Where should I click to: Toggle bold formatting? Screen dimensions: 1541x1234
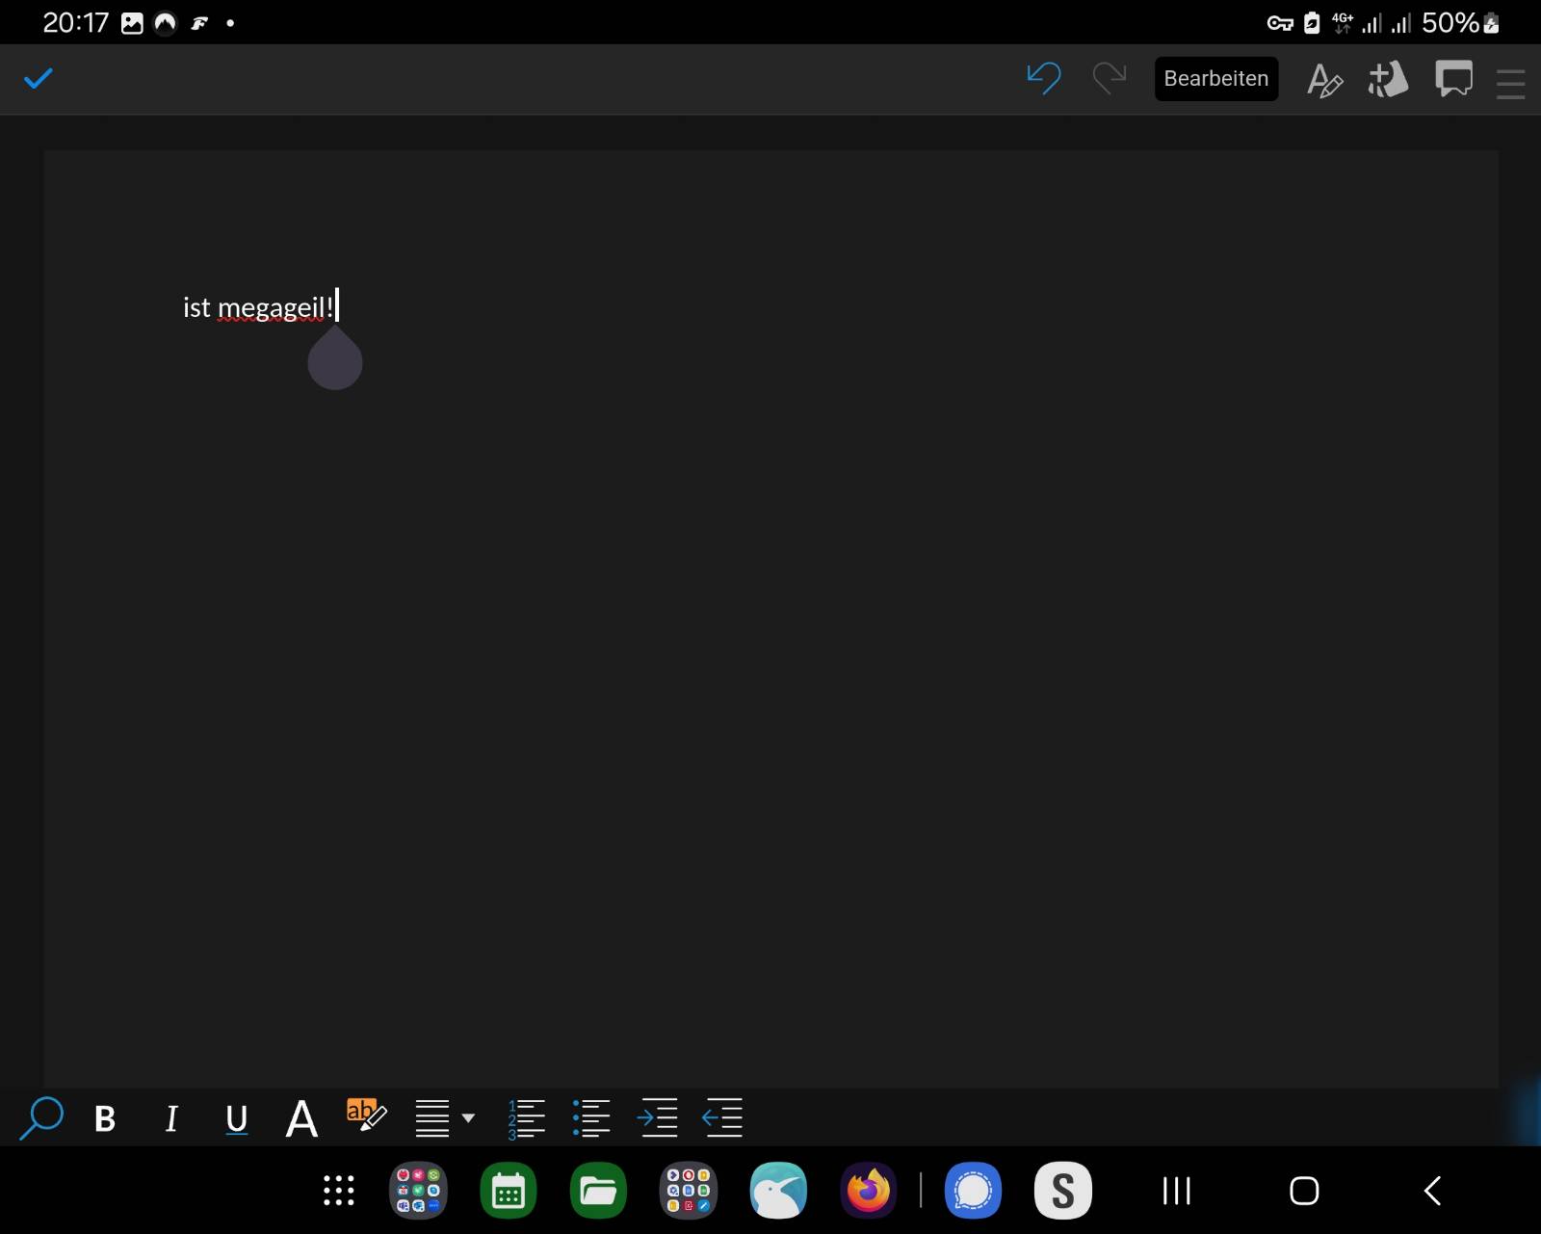[x=105, y=1118]
